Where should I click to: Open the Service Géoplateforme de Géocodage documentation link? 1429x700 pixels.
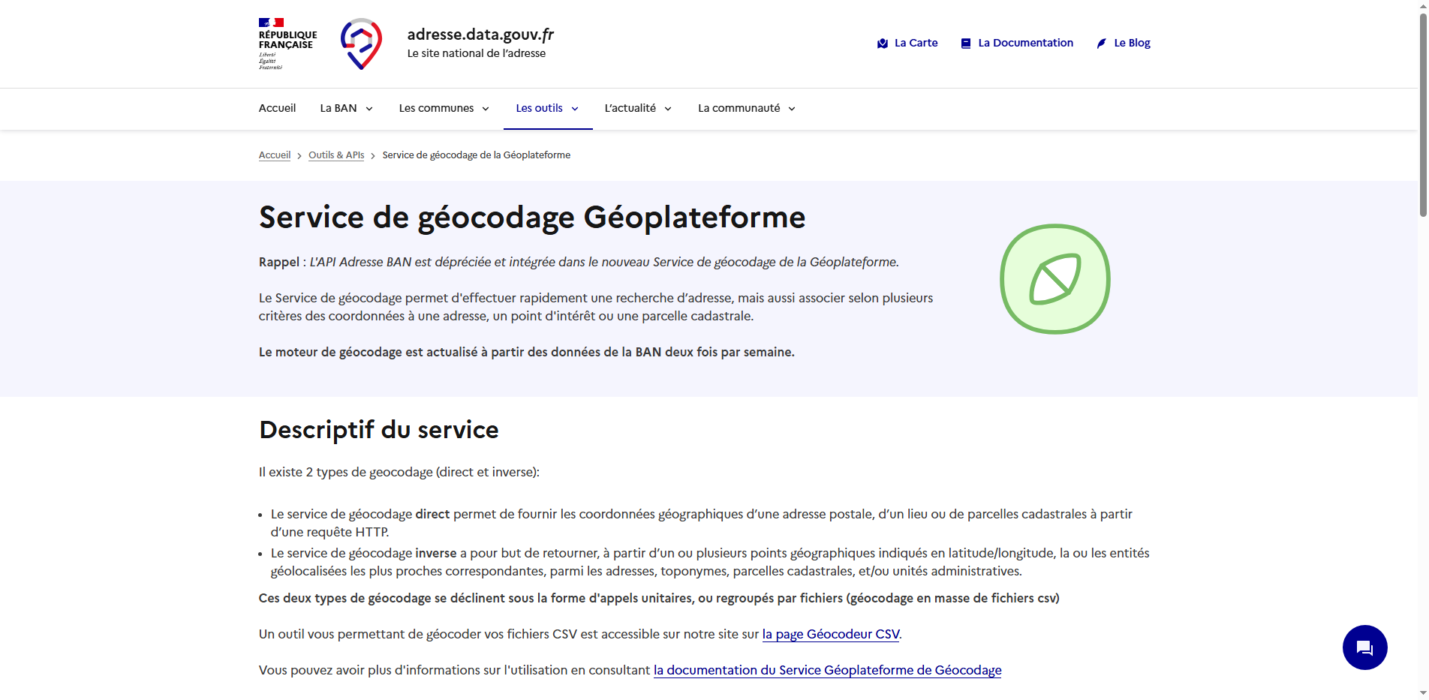(x=827, y=670)
